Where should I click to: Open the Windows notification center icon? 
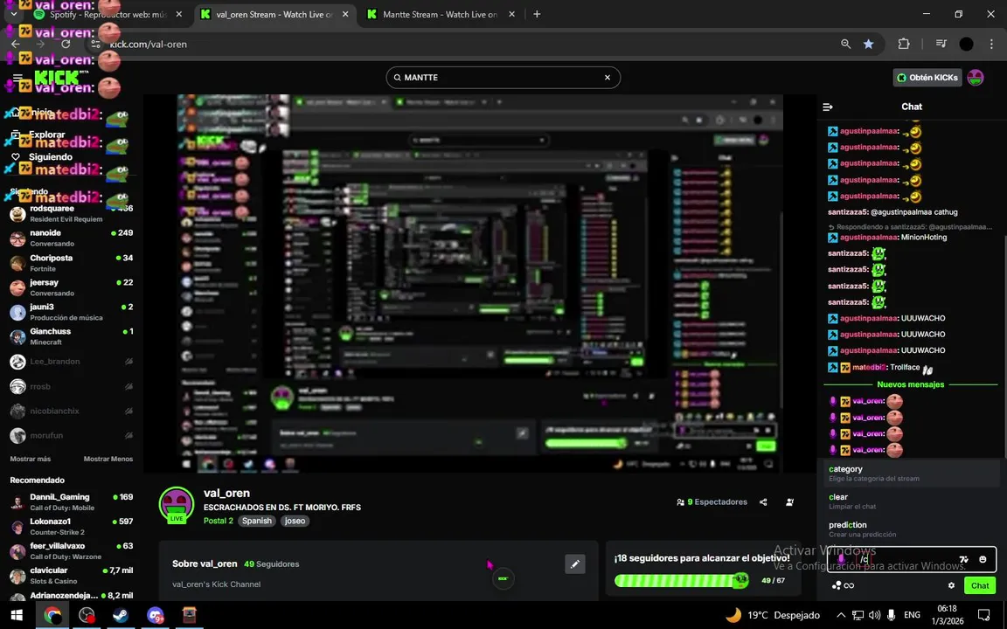(984, 615)
